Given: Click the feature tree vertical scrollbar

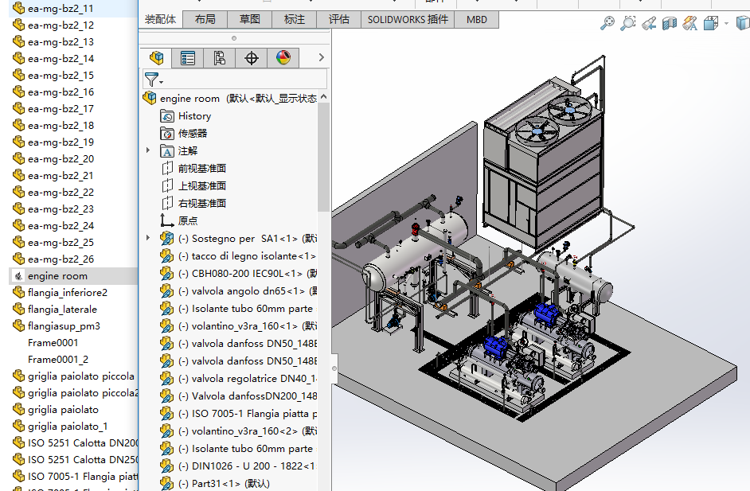Looking at the screenshot, I should 323,159.
